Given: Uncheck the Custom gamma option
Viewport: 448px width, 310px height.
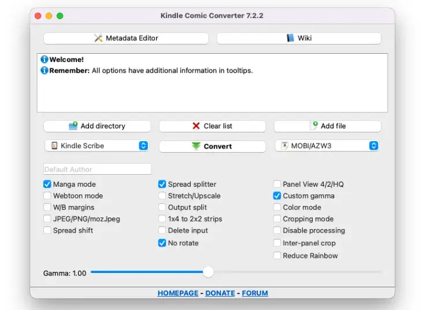Looking at the screenshot, I should pos(277,196).
